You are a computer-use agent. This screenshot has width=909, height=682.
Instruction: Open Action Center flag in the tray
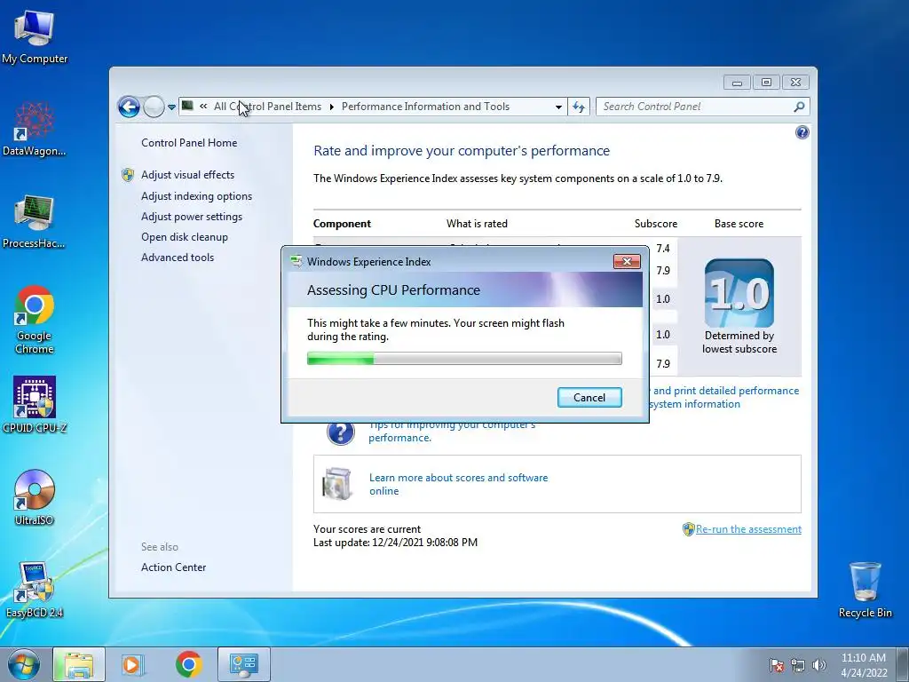point(776,665)
